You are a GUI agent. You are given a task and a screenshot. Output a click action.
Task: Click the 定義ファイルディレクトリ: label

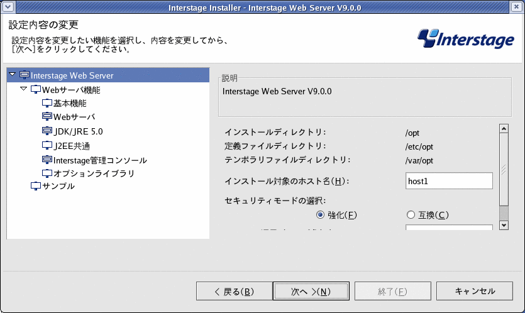point(275,146)
